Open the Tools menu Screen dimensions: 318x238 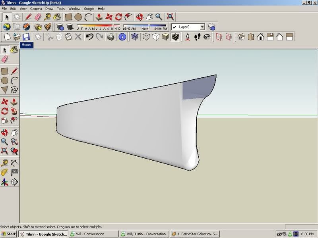tap(61, 9)
